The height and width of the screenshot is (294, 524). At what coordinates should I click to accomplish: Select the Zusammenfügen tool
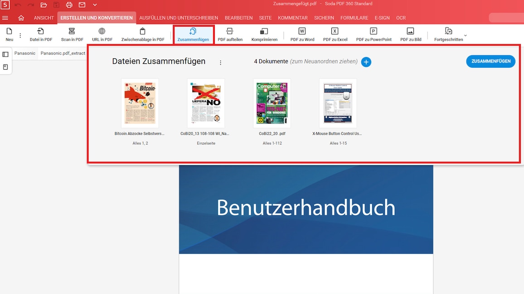coord(193,35)
